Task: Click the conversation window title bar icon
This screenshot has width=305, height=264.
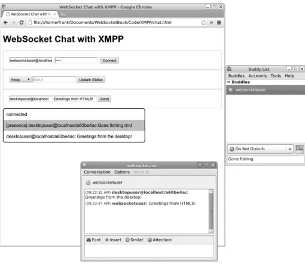Action: click(85, 165)
